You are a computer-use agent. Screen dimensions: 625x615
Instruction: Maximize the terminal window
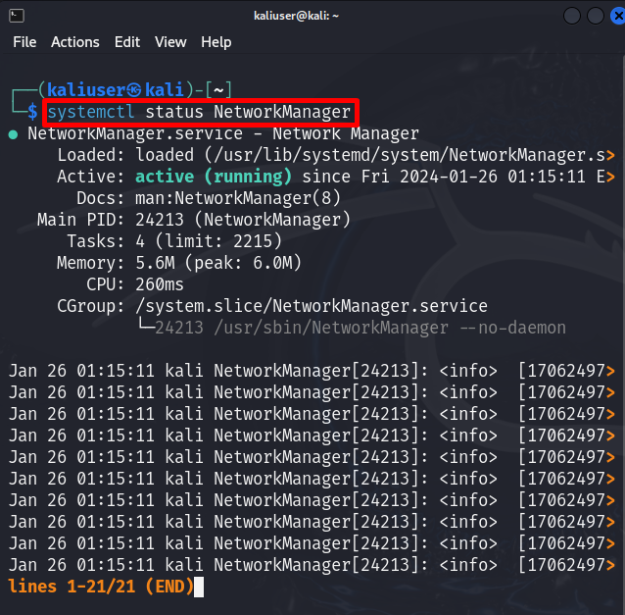coord(595,16)
